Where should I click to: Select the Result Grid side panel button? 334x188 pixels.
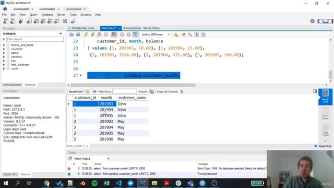325,97
